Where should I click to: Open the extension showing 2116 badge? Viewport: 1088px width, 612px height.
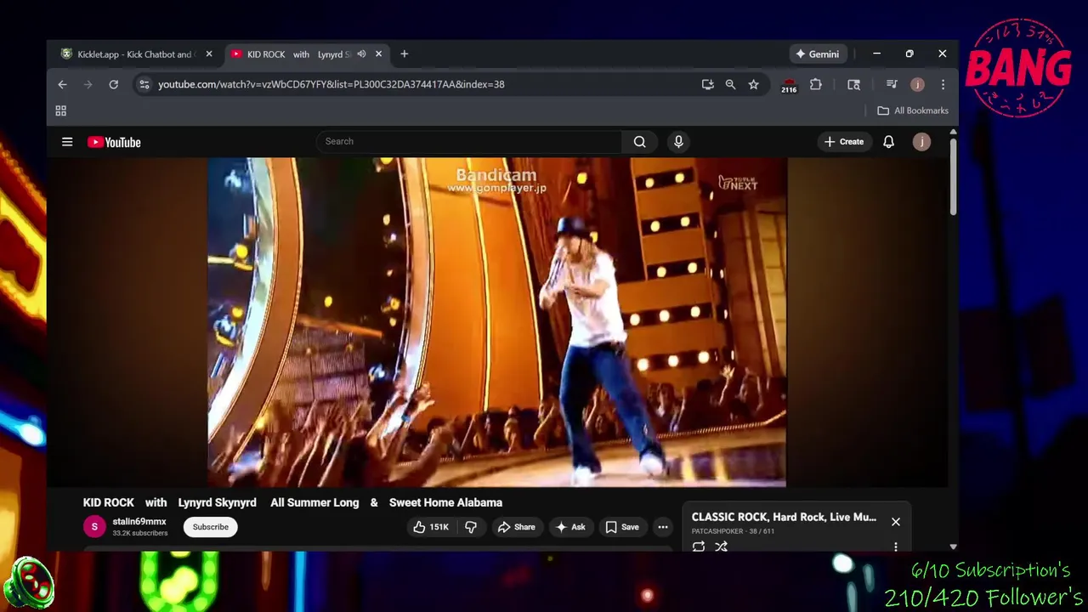coord(789,85)
